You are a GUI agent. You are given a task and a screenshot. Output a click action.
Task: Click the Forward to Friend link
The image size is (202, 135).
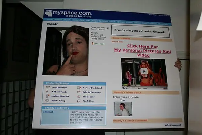click(x=92, y=88)
